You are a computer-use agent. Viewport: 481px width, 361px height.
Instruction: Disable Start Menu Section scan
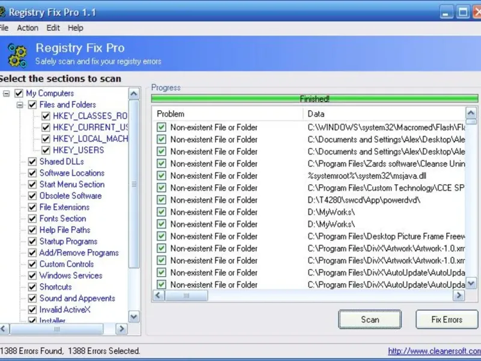point(32,184)
